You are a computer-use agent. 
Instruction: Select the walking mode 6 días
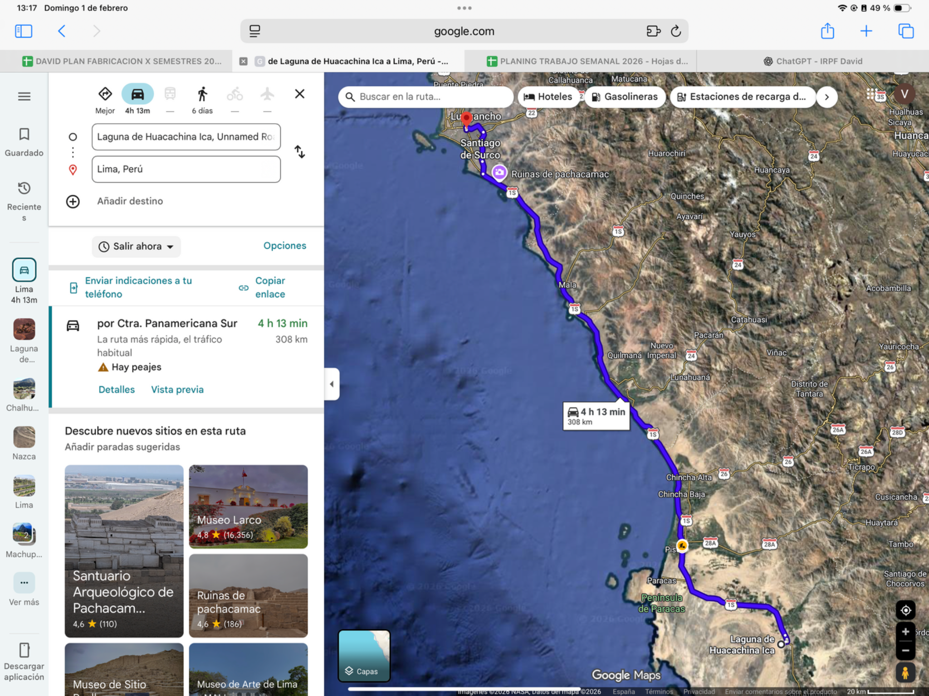[202, 100]
